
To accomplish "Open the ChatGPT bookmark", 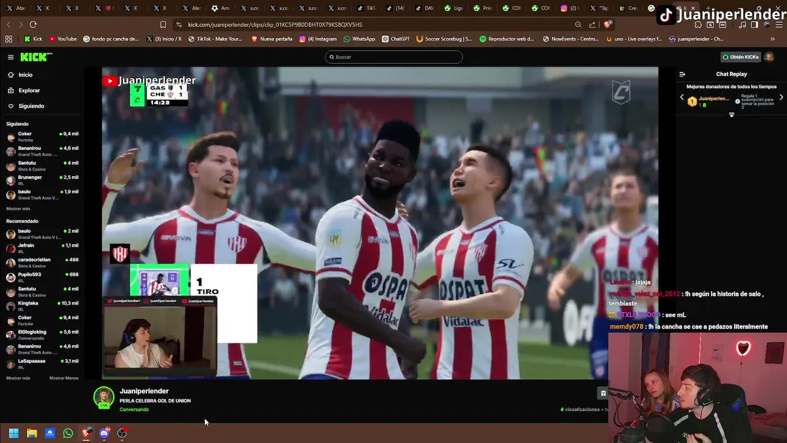I will point(395,39).
